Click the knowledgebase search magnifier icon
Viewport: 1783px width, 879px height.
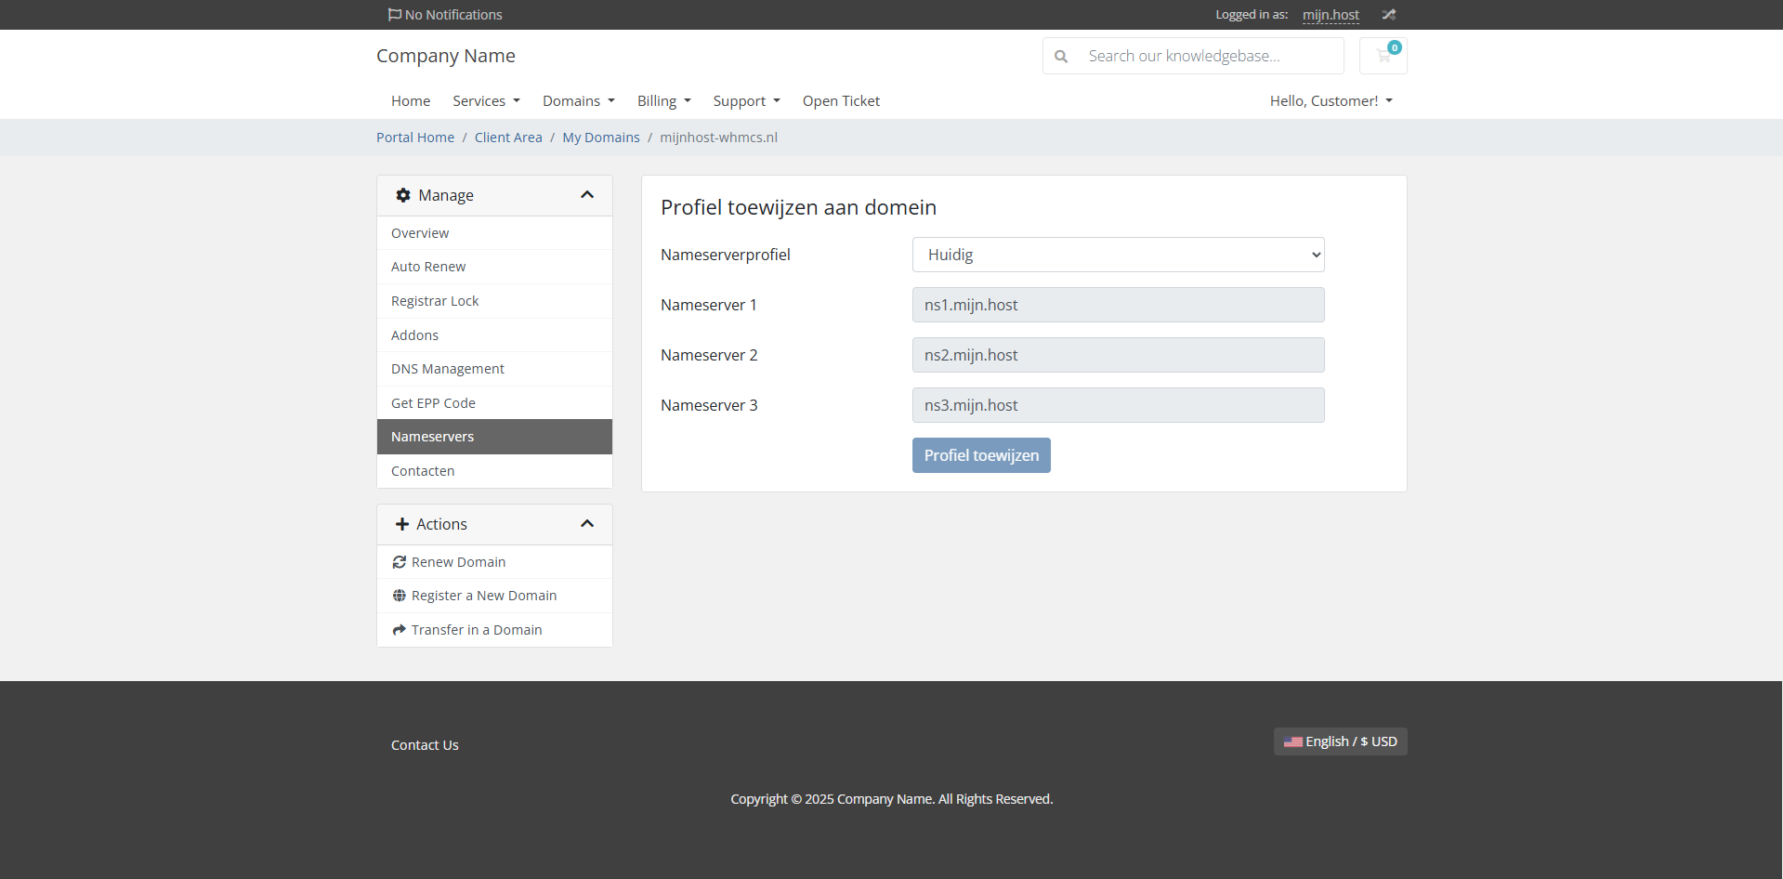click(1061, 57)
